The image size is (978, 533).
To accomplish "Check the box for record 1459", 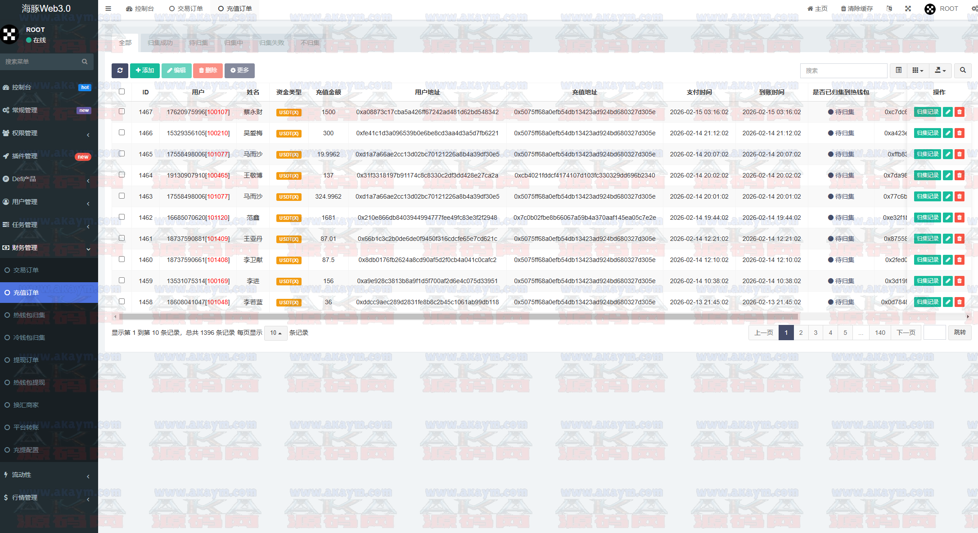I will tap(122, 280).
